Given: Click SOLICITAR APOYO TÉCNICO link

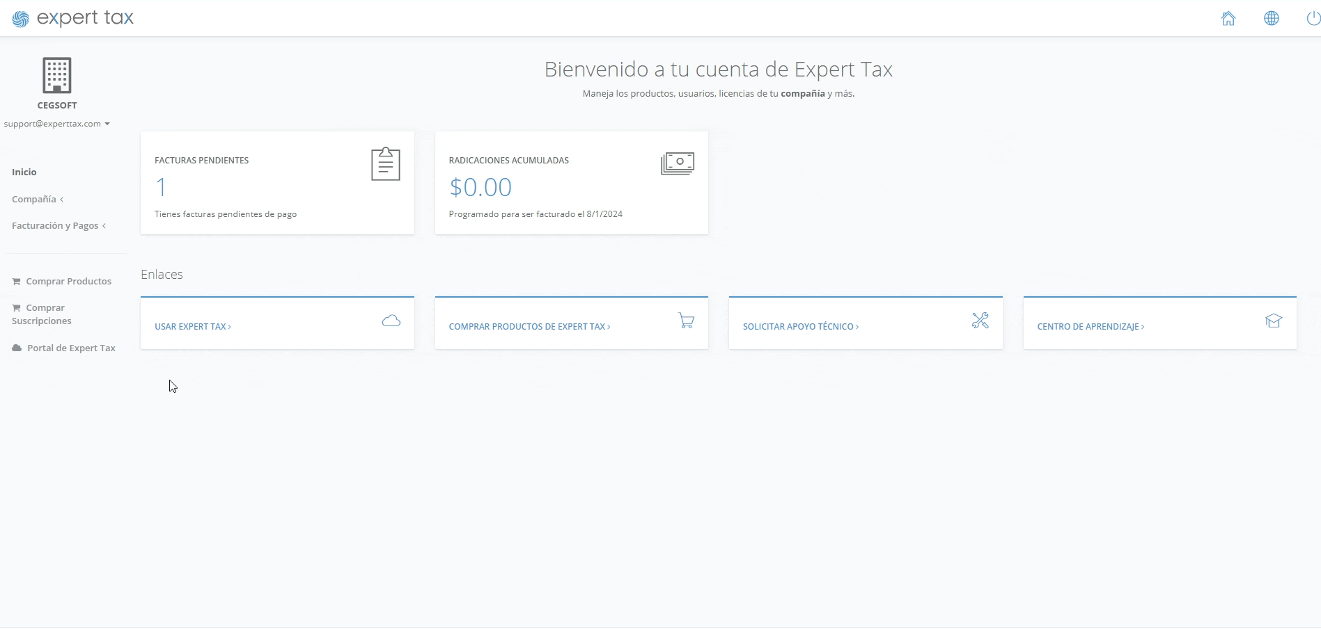Looking at the screenshot, I should [801, 327].
